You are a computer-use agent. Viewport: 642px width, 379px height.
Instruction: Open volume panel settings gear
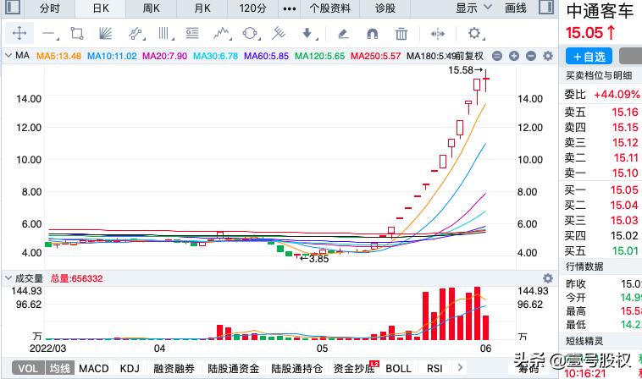point(545,277)
